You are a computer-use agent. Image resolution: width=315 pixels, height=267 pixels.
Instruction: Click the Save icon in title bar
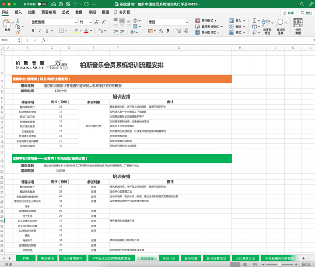[x=61, y=4]
